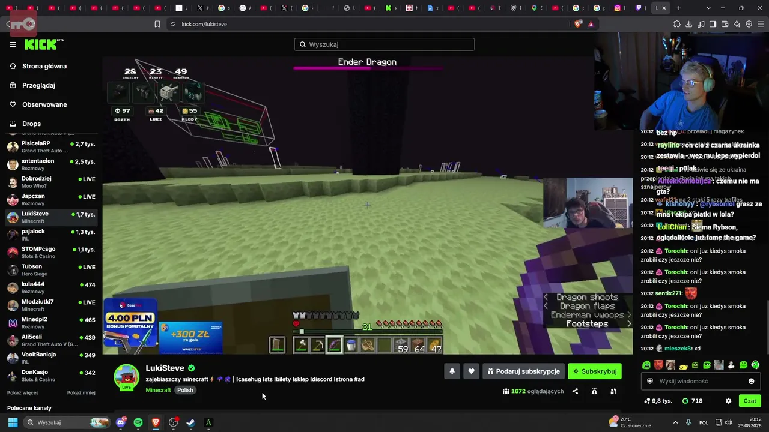
Task: Click the bookmark icon in address bar
Action: pos(157,24)
